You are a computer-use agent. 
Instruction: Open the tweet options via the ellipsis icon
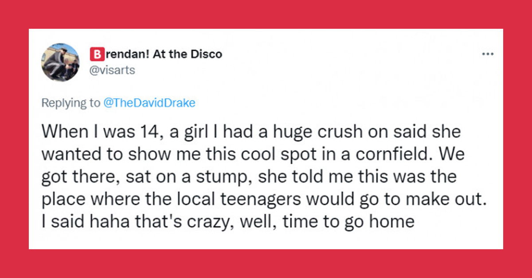[488, 54]
